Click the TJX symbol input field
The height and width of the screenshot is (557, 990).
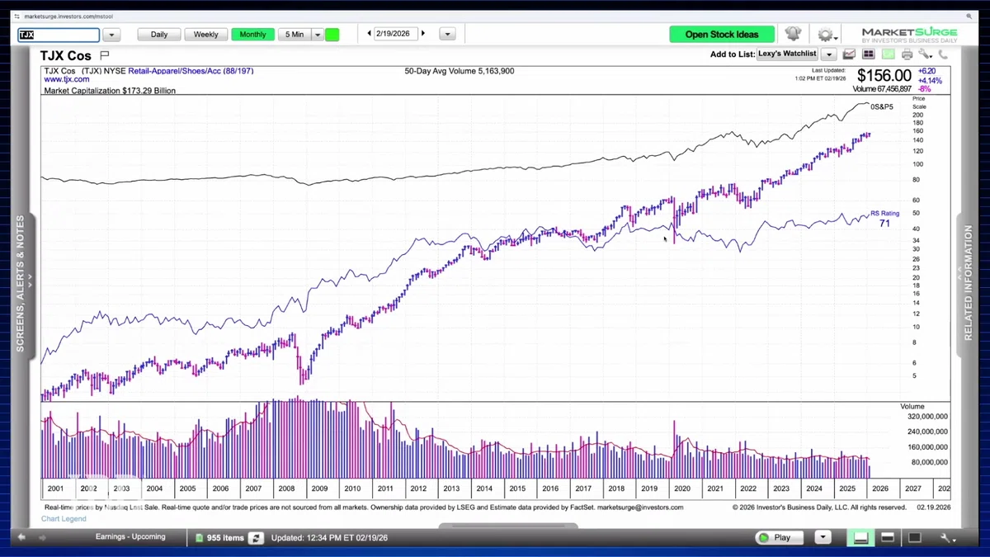coord(59,35)
